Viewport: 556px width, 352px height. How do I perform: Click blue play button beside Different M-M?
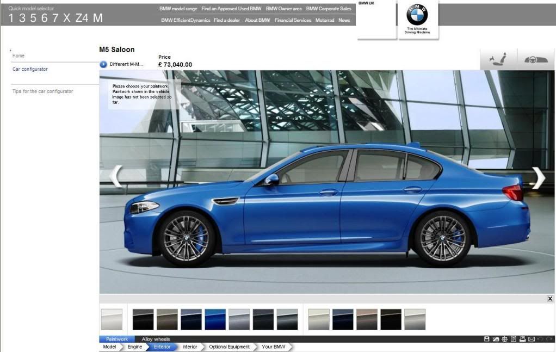click(103, 64)
